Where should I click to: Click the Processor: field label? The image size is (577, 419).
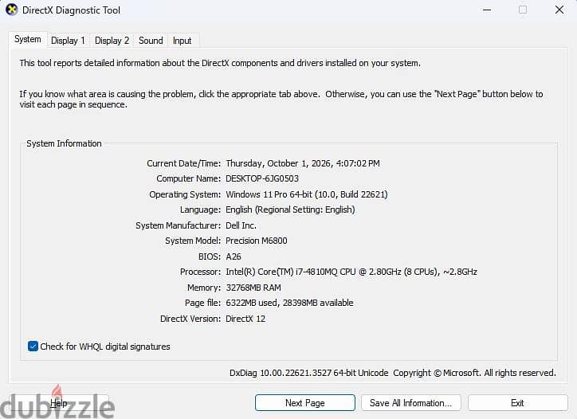tap(200, 272)
